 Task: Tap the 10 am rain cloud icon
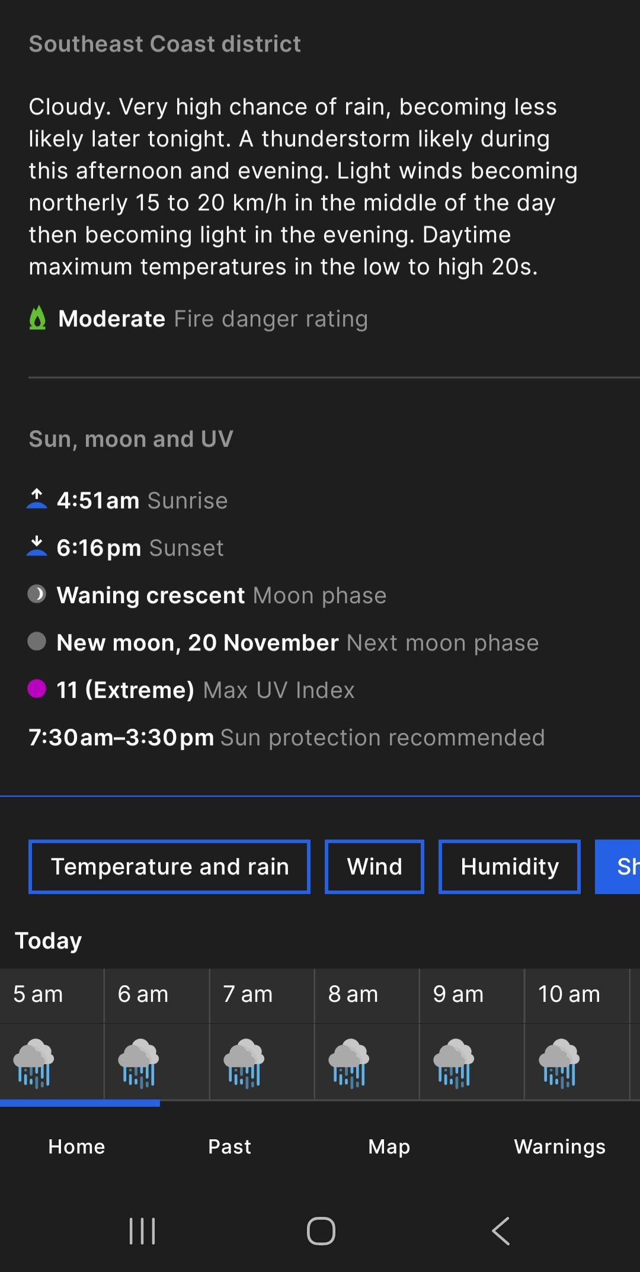pos(559,1063)
